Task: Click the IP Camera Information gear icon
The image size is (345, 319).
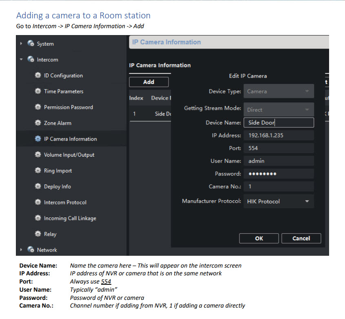Action: 38,139
